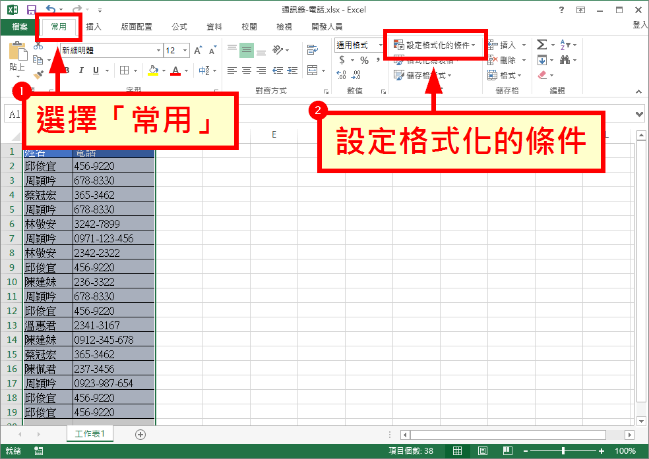
Task: Open the font size 12 dropdown
Action: [185, 51]
